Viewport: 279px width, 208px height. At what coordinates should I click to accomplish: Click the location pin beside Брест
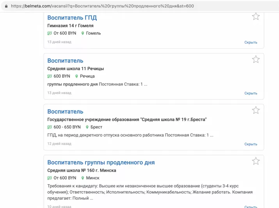87,127
